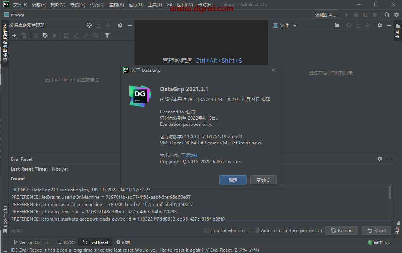Viewport: 402px width, 253px height.
Task: Open Eval Reset panel gear options
Action: (x=380, y=159)
